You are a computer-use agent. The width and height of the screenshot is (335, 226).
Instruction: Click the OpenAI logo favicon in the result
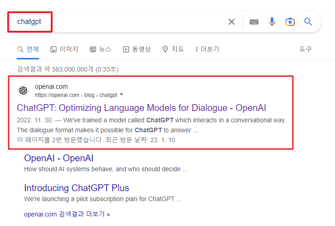(23, 91)
